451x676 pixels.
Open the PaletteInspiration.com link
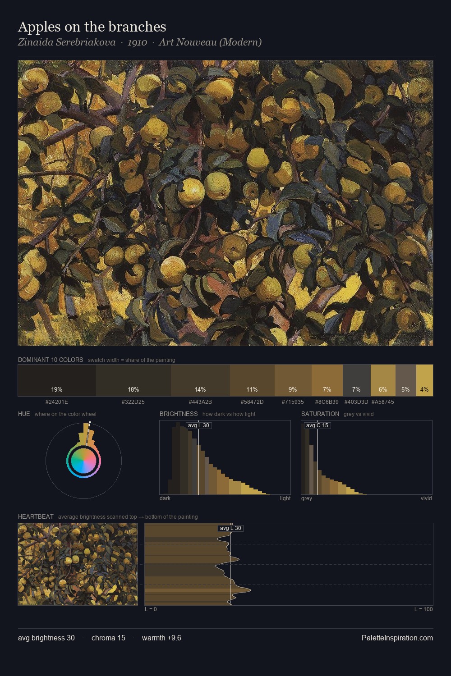pos(397,638)
